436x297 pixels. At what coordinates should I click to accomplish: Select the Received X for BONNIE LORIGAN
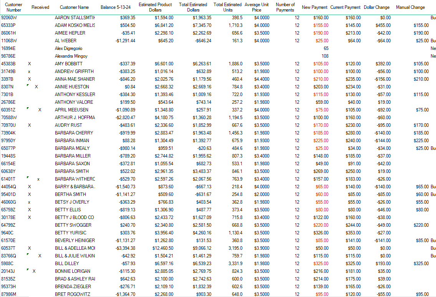click(34, 271)
